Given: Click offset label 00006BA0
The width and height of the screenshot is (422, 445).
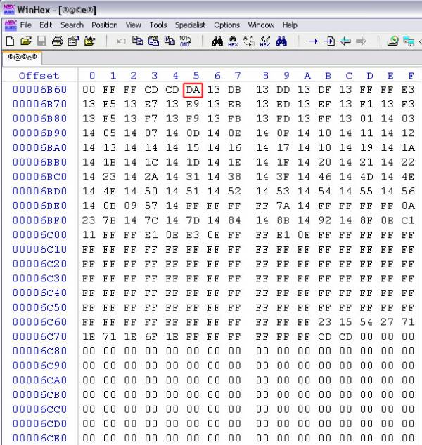Looking at the screenshot, I should coord(39,147).
